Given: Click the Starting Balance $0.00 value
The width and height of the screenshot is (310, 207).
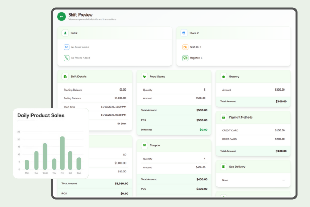Looking at the screenshot, I should click(123, 90).
